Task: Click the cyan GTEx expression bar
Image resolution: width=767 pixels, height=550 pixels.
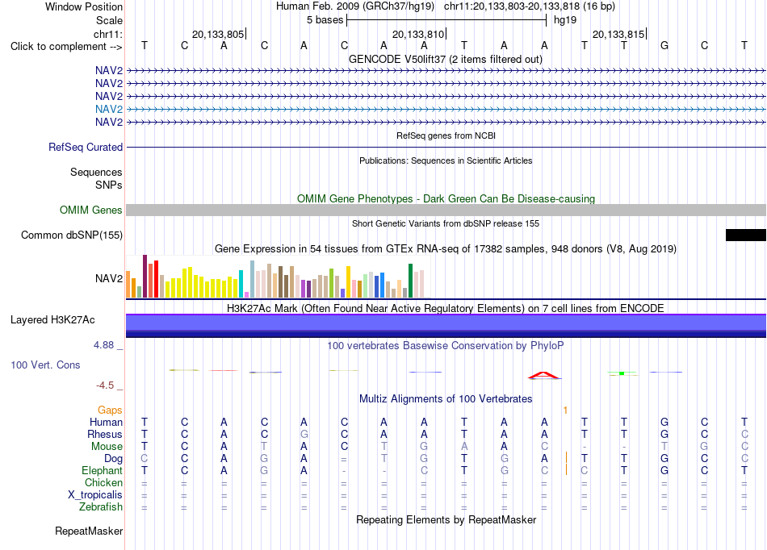Action: pos(241,284)
